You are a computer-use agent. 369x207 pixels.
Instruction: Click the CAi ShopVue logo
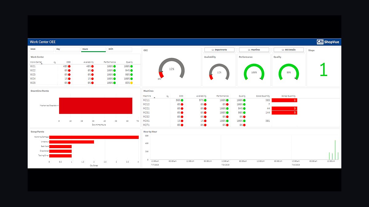click(328, 42)
